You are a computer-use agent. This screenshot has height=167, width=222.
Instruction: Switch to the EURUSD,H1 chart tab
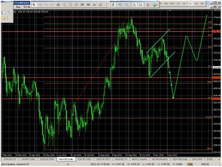(x=10, y=159)
